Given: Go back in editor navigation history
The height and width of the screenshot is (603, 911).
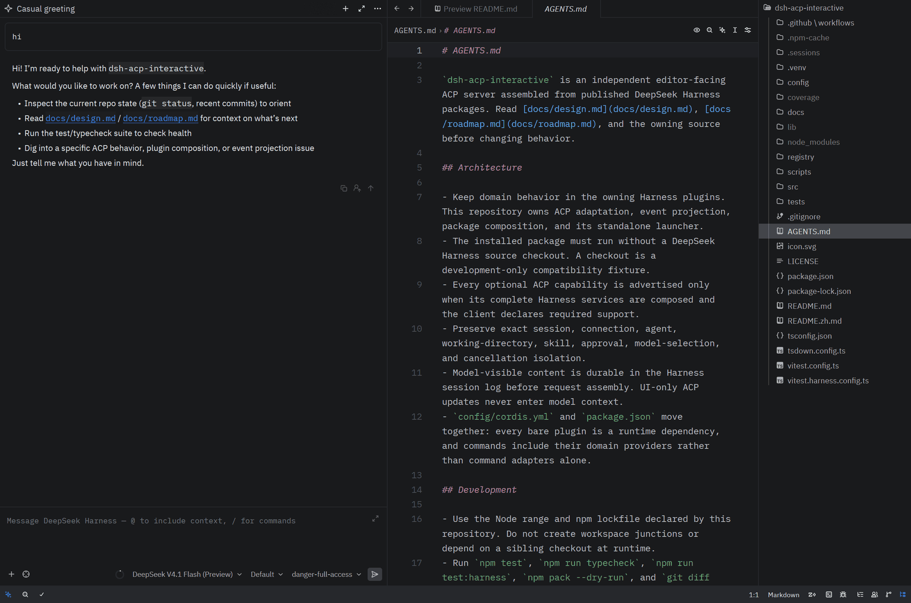Looking at the screenshot, I should pos(397,9).
